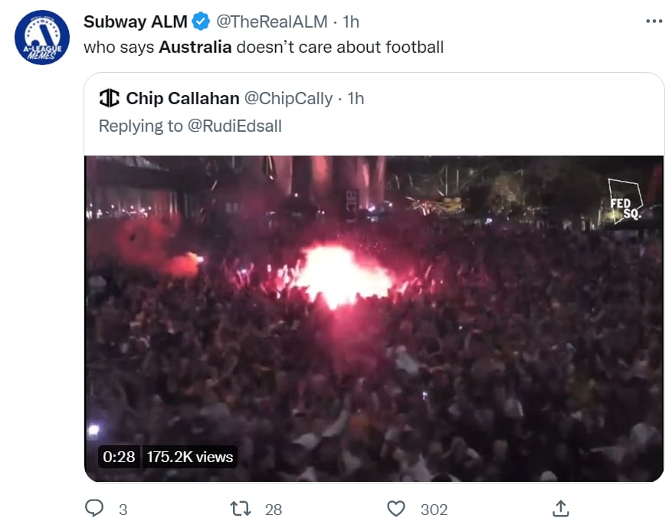672x518 pixels.
Task: Click the 302 likes count
Action: [x=434, y=510]
